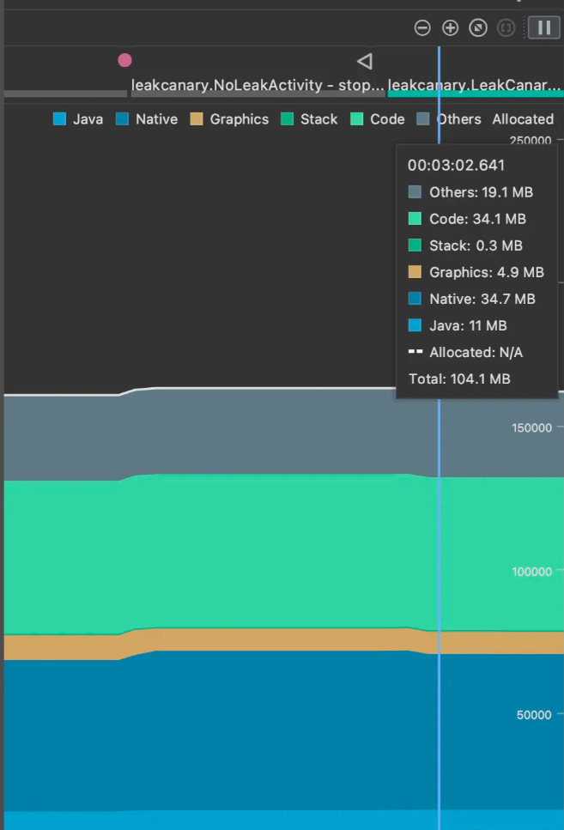Viewport: 564px width, 830px height.
Task: Click the Java legend label
Action: [88, 119]
